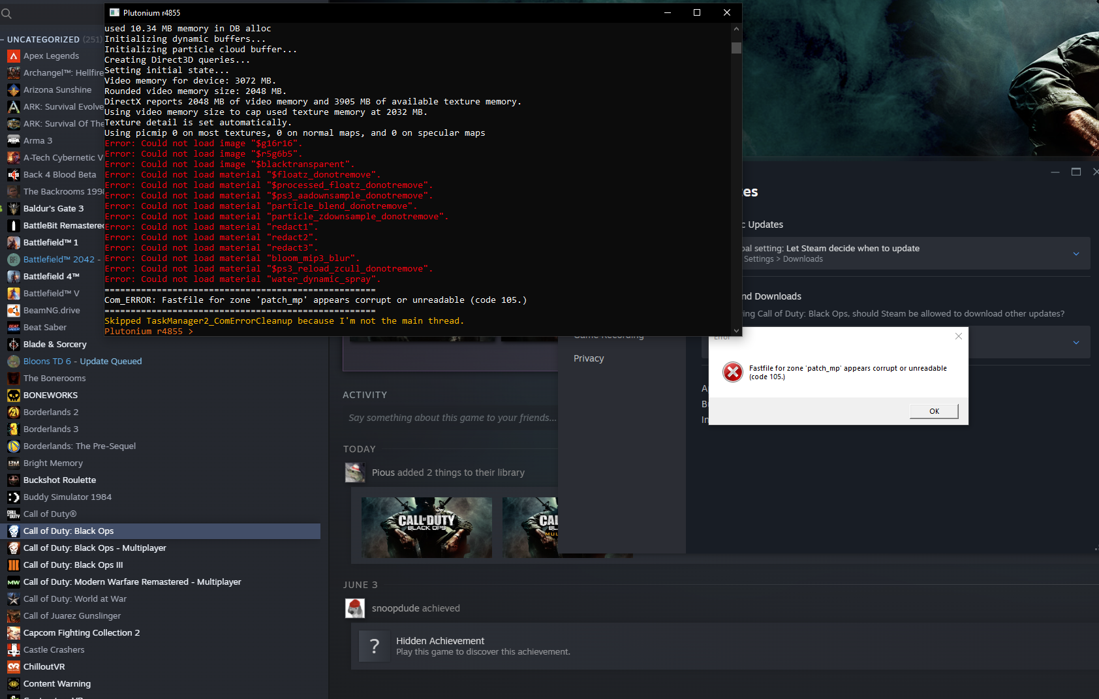Viewport: 1099px width, 699px height.
Task: Select the Battlefield V library entry
Action: click(52, 294)
